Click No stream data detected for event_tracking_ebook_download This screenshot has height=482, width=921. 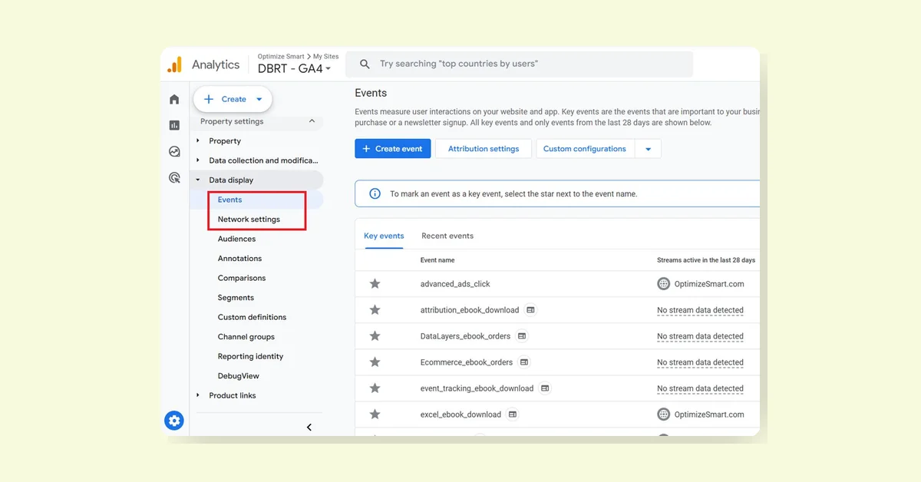(700, 388)
